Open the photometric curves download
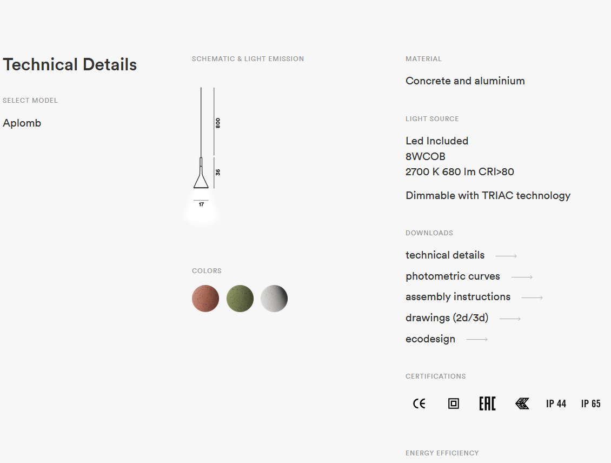611x463 pixels. coord(453,276)
